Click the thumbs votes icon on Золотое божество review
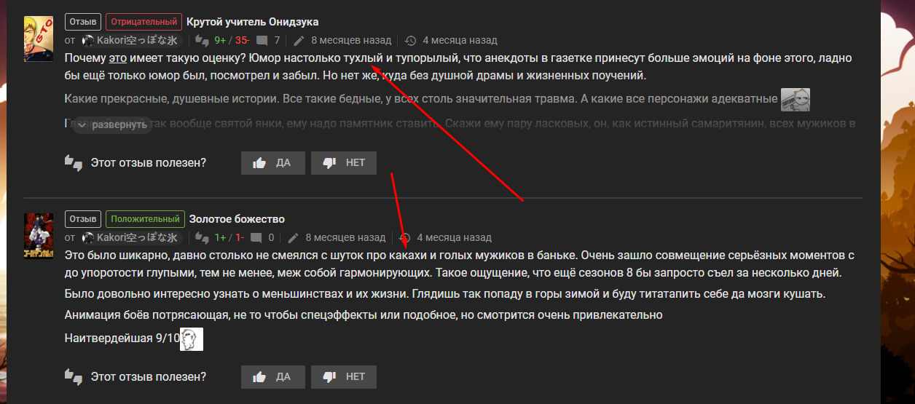 pos(203,238)
